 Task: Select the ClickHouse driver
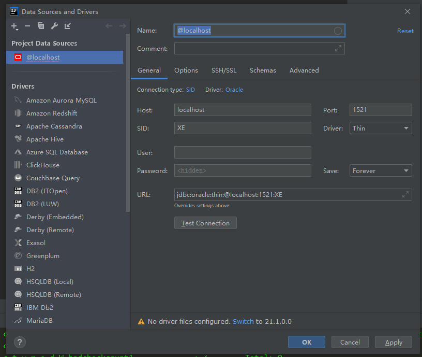point(43,165)
